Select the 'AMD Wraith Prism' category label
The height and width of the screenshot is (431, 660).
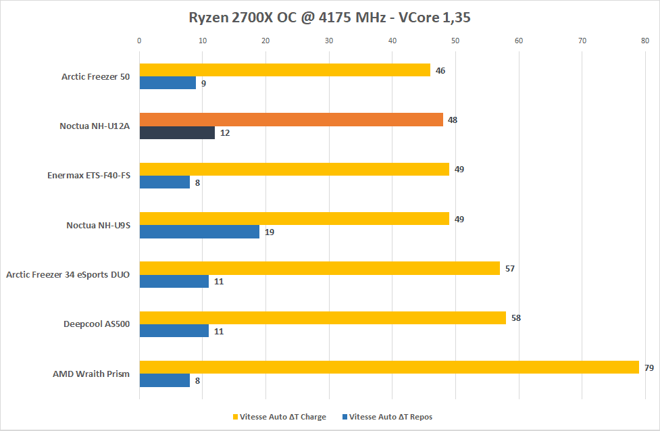click(91, 374)
